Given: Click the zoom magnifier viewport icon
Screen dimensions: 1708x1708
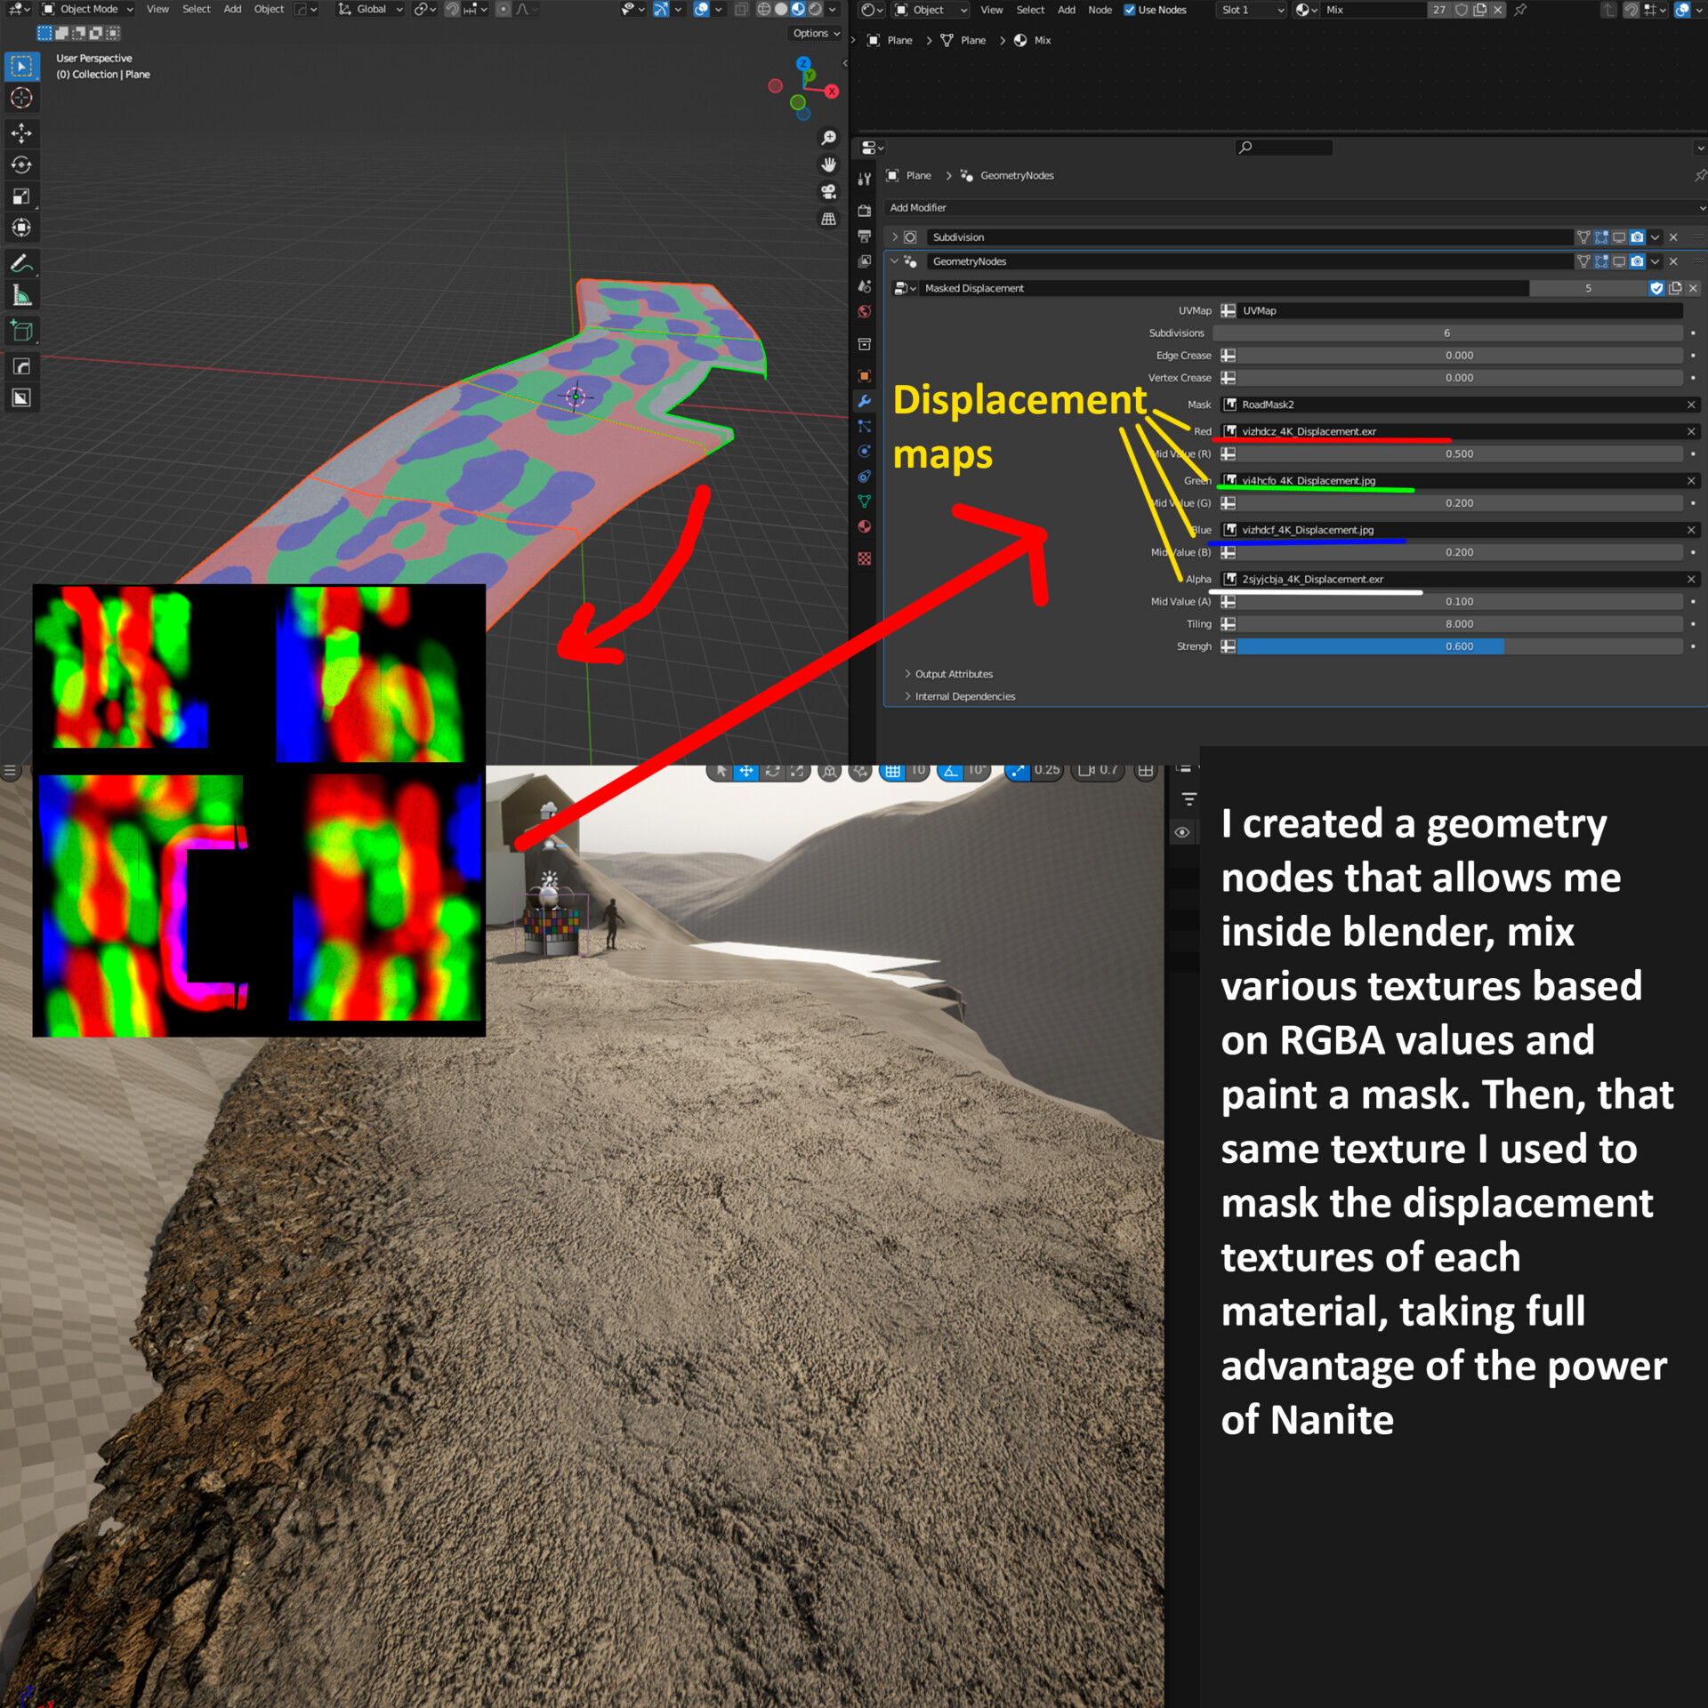Looking at the screenshot, I should (x=828, y=138).
